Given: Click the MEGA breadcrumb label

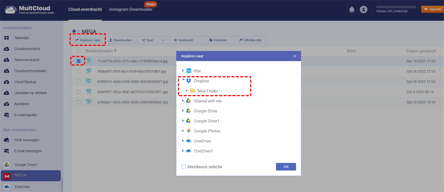Looking at the screenshot, I should click(89, 31).
